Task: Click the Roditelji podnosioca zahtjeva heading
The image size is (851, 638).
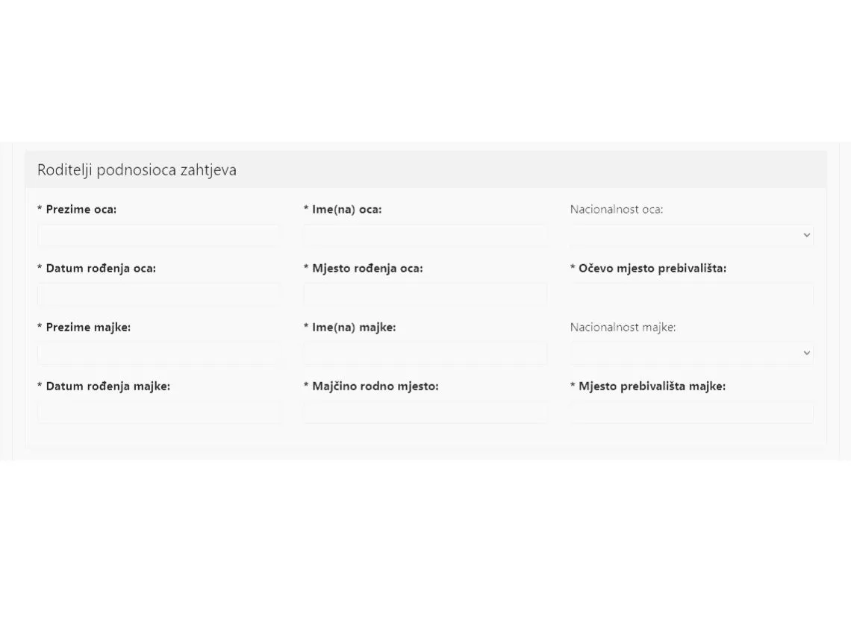Action: point(137,169)
